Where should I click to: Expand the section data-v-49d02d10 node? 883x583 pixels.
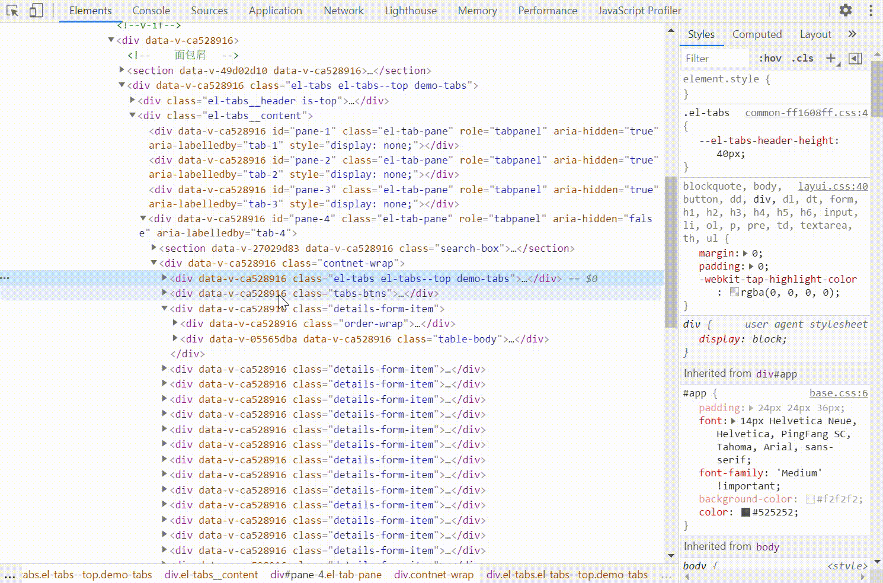(x=121, y=70)
